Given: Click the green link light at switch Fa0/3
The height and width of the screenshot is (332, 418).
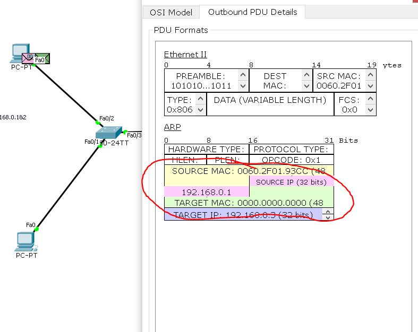Looking at the screenshot, I should pos(125,132).
